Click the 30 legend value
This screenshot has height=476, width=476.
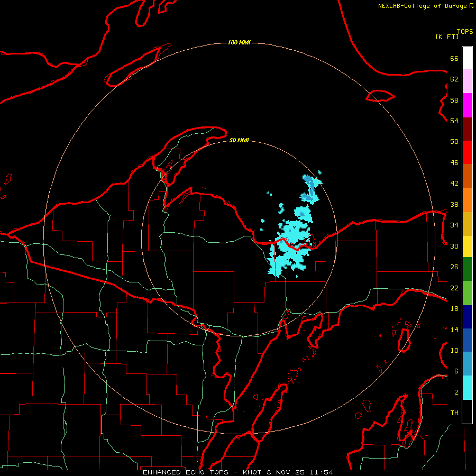point(454,246)
